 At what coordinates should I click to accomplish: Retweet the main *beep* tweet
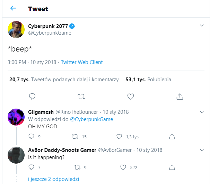[81, 96]
